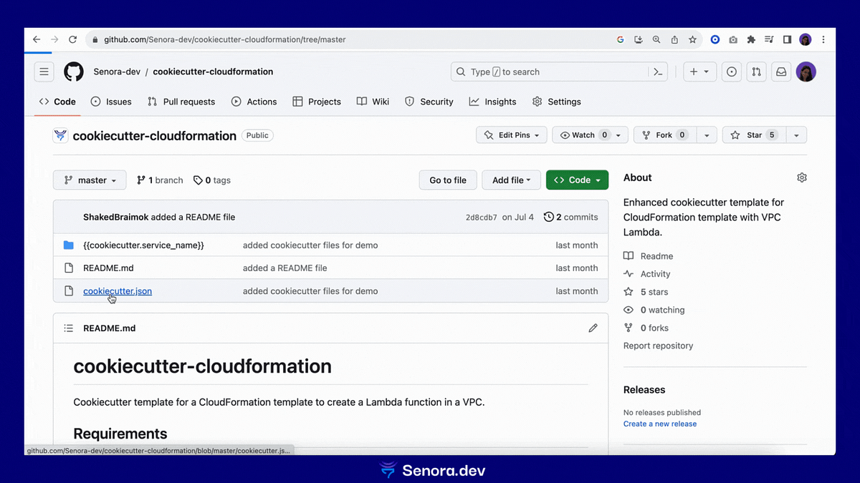Click the Senora-dev owner link

tap(117, 72)
